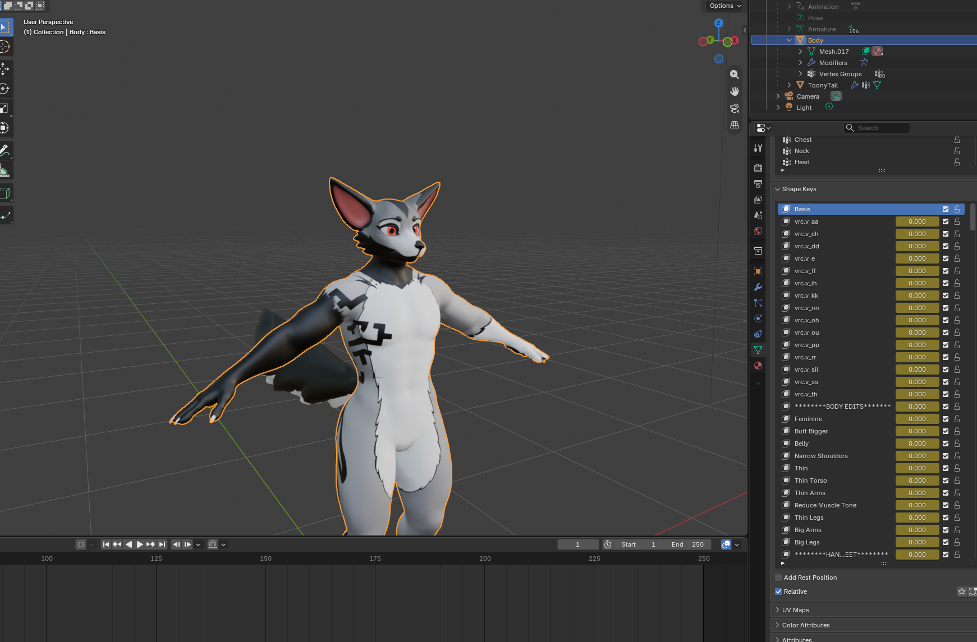Play the animation in reverse
This screenshot has height=642, width=977.
point(129,544)
